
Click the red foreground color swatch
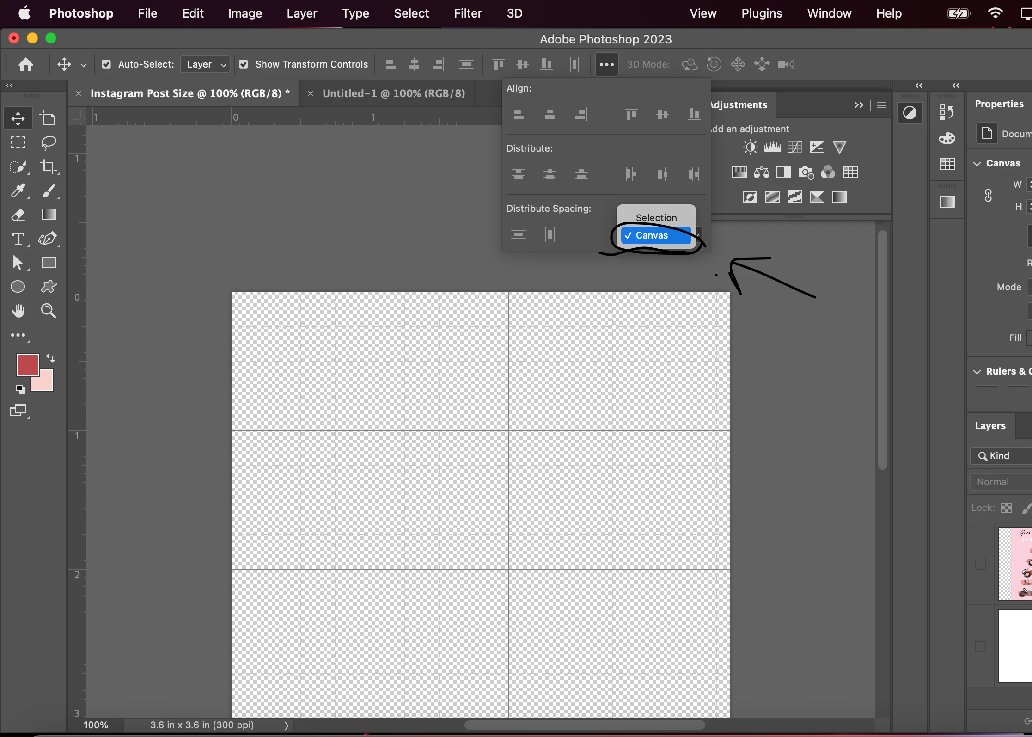point(27,365)
